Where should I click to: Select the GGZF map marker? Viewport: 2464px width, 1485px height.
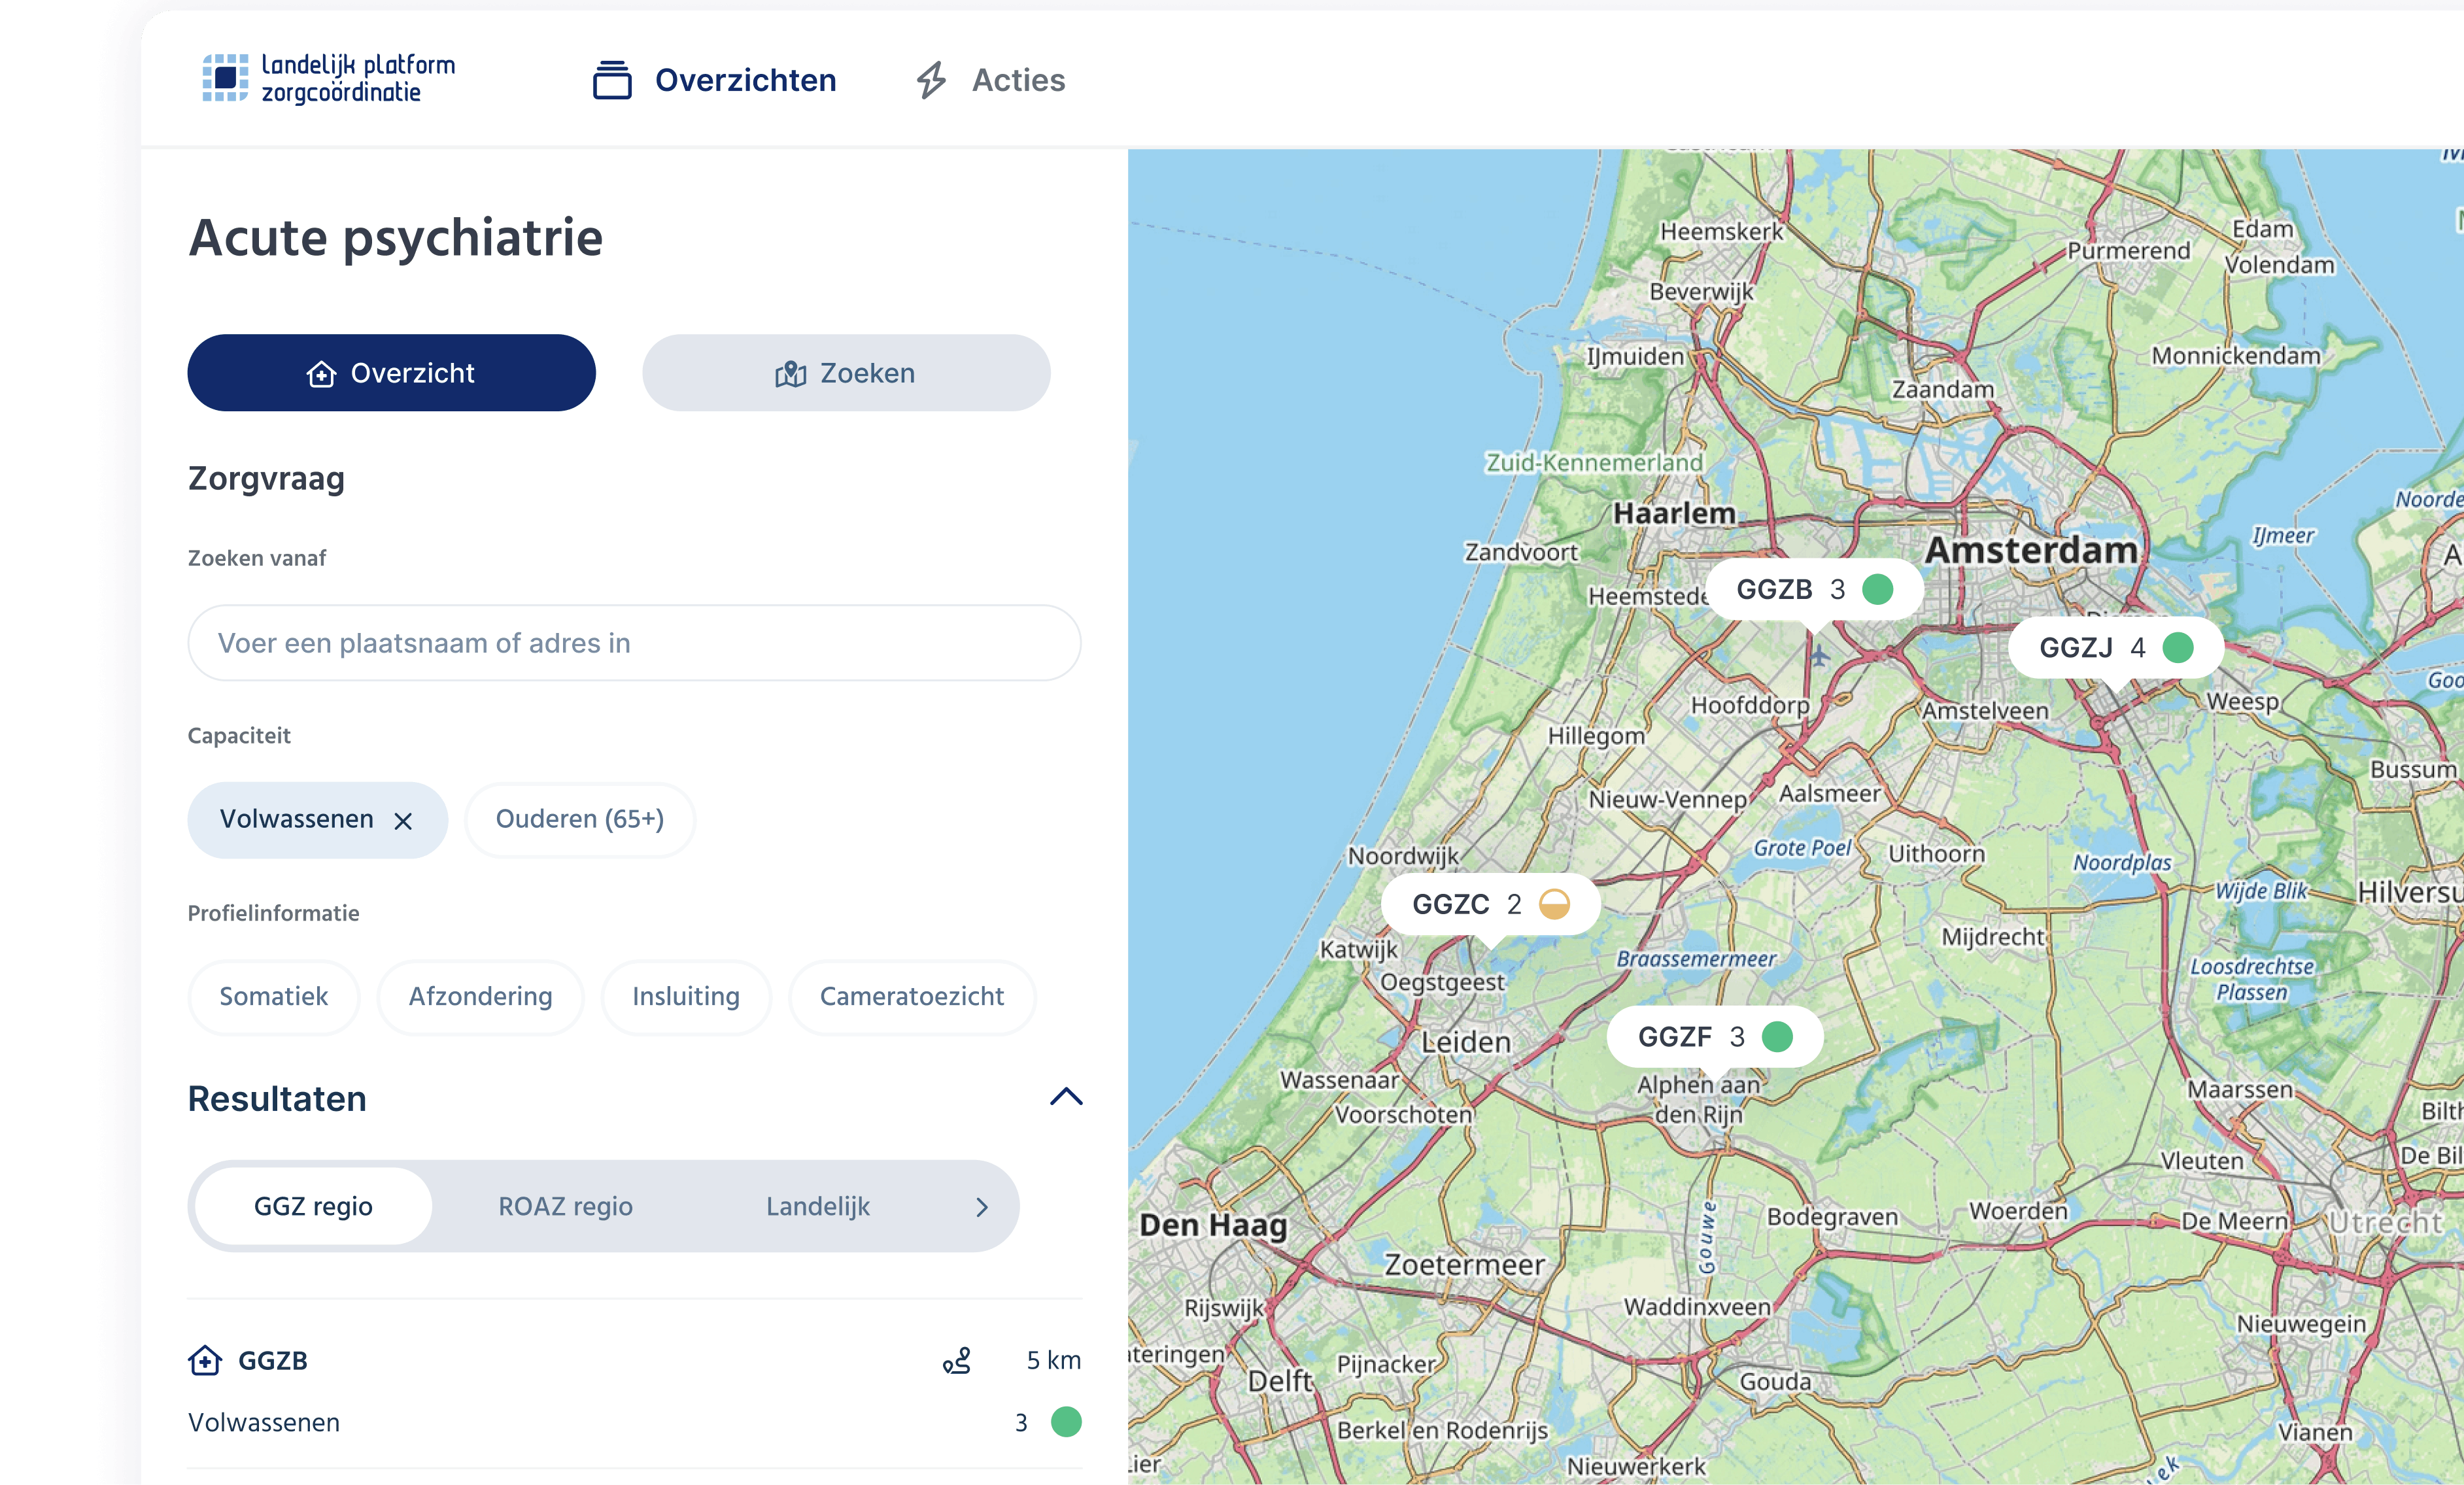coord(1715,1037)
